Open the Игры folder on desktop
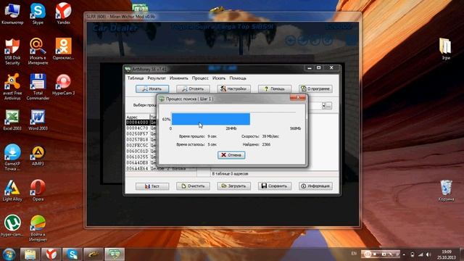 click(445, 49)
